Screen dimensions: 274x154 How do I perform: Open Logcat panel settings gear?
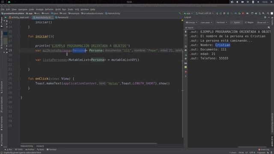[265, 17]
